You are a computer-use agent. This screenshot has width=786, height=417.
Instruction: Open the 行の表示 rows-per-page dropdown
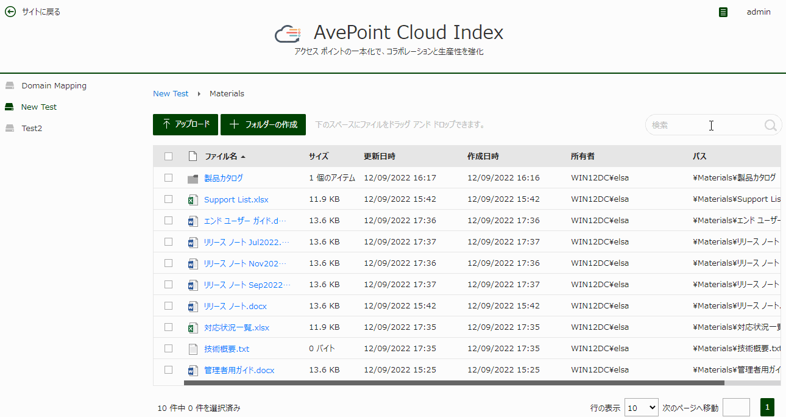642,407
